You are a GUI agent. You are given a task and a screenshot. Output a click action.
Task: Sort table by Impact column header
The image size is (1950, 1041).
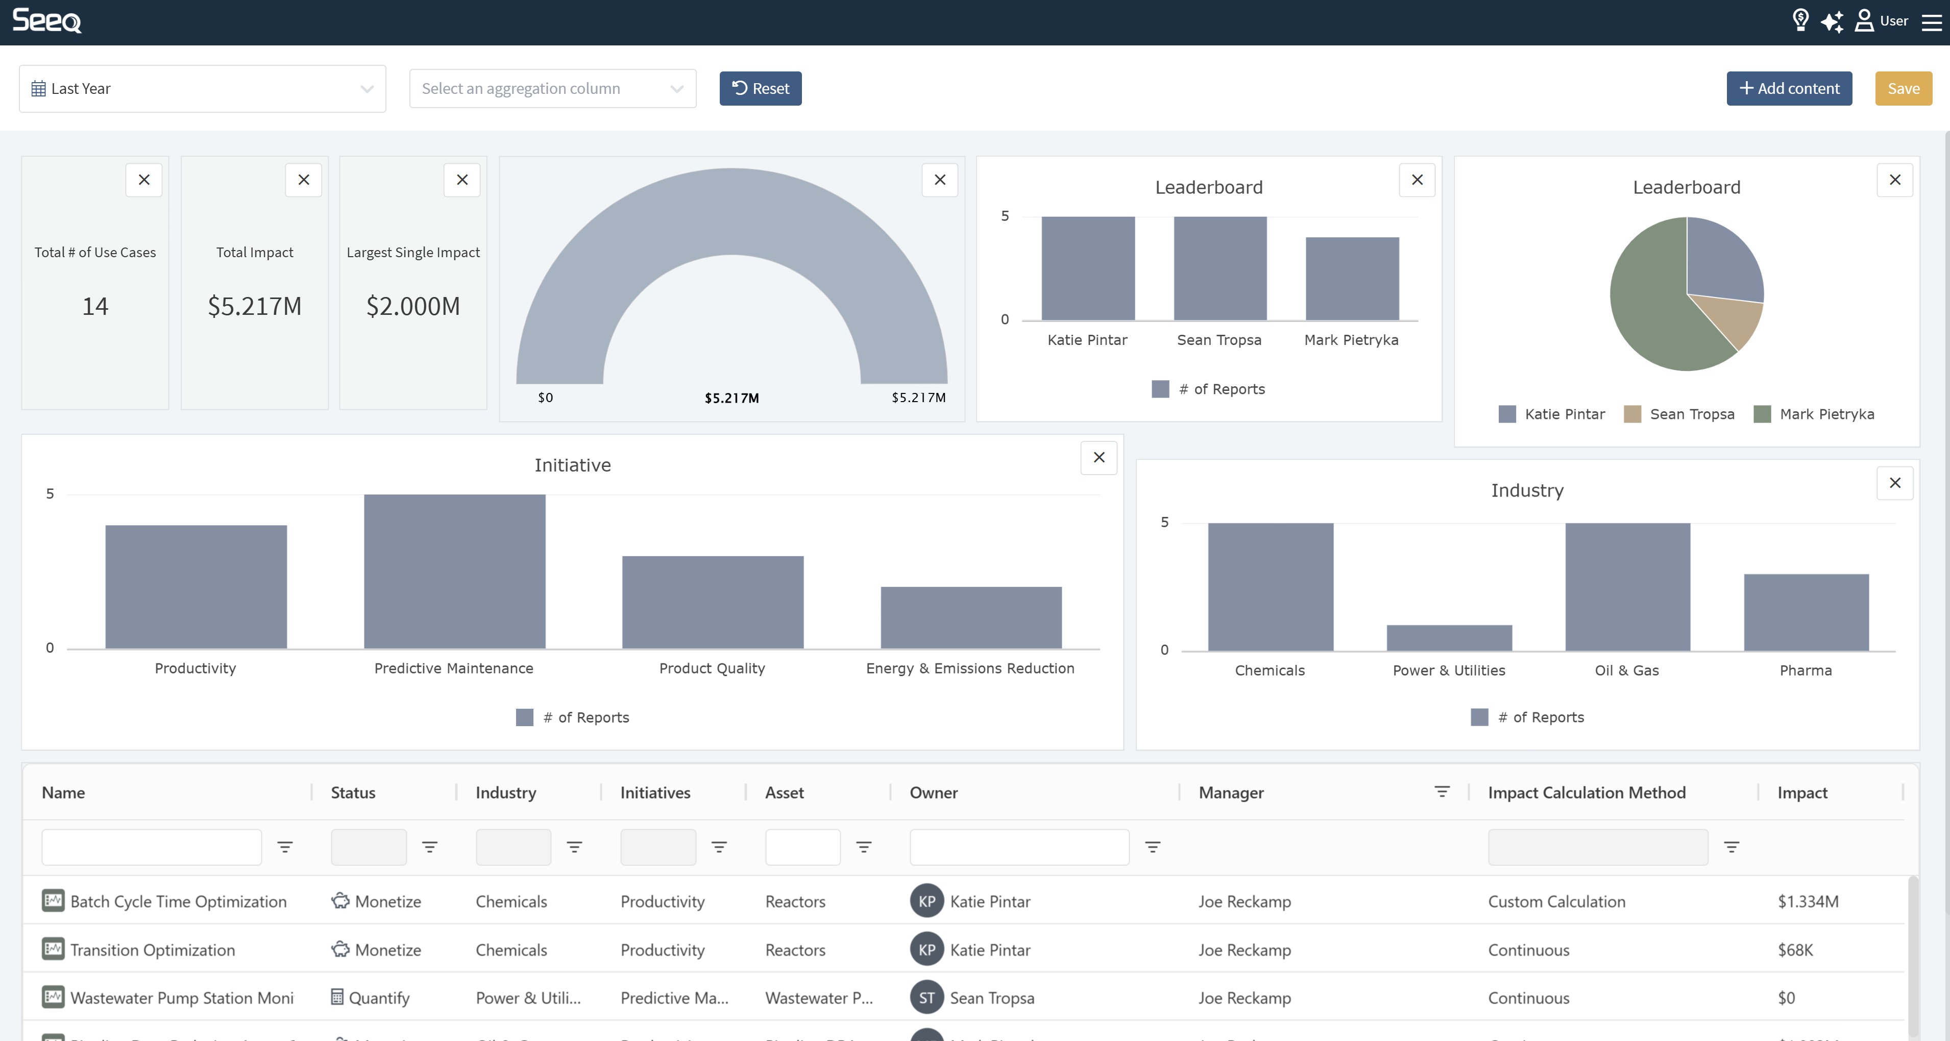click(x=1801, y=793)
